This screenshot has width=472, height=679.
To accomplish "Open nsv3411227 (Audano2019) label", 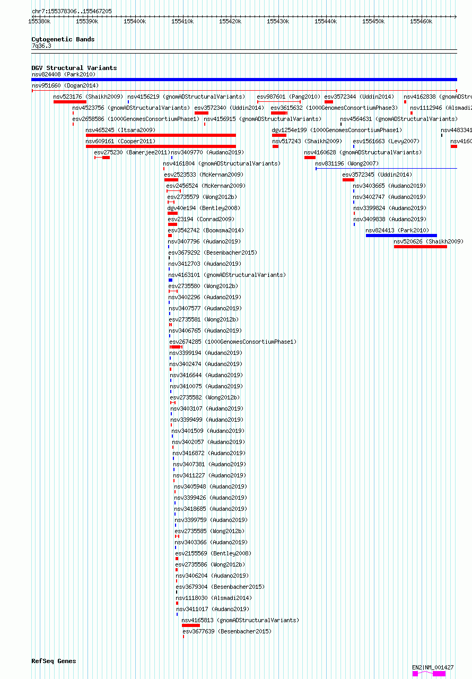I will (x=209, y=475).
